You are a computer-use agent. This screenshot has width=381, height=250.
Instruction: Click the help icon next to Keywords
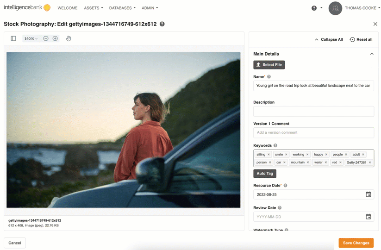275,145
